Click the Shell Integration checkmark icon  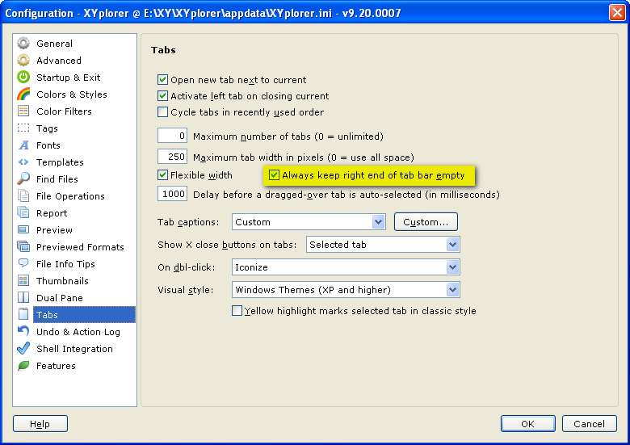pos(23,349)
